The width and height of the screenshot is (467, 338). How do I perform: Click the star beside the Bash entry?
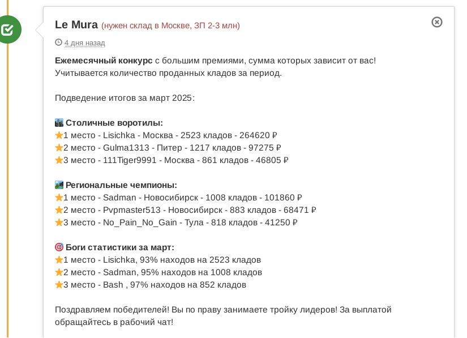coord(59,285)
